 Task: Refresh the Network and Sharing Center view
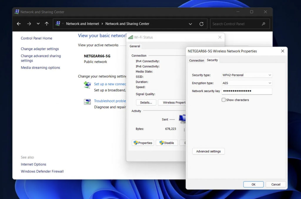click(x=201, y=24)
